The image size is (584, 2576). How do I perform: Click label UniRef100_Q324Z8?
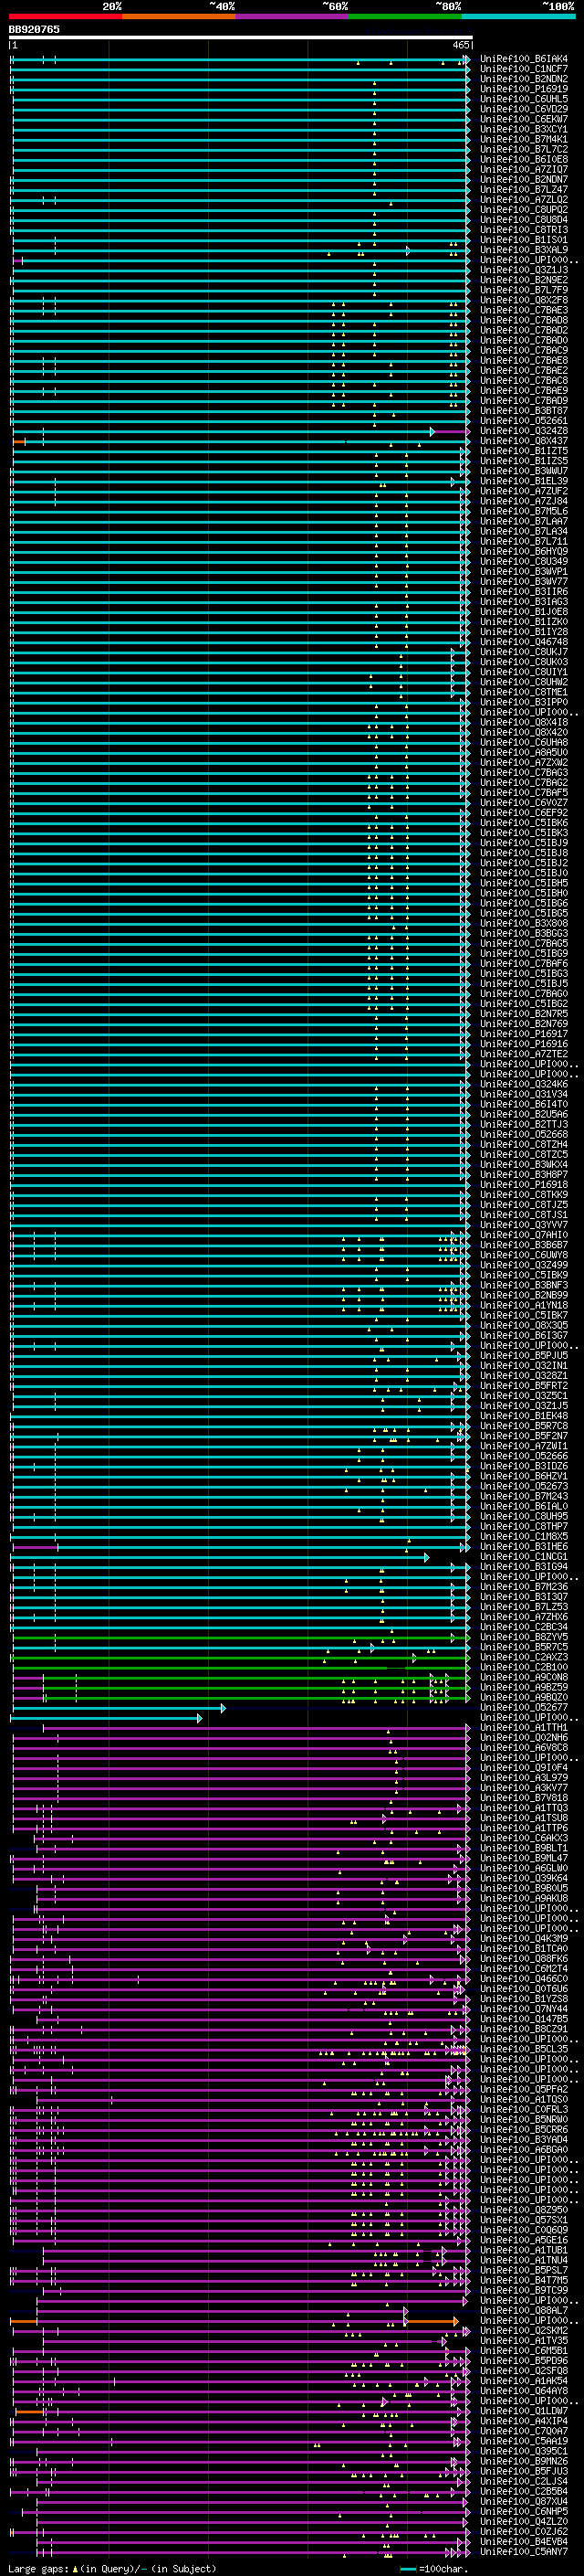pos(524,431)
